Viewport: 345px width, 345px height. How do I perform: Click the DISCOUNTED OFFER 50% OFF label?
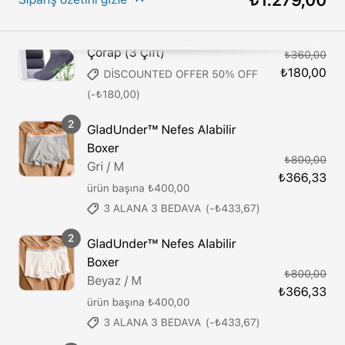[181, 75]
